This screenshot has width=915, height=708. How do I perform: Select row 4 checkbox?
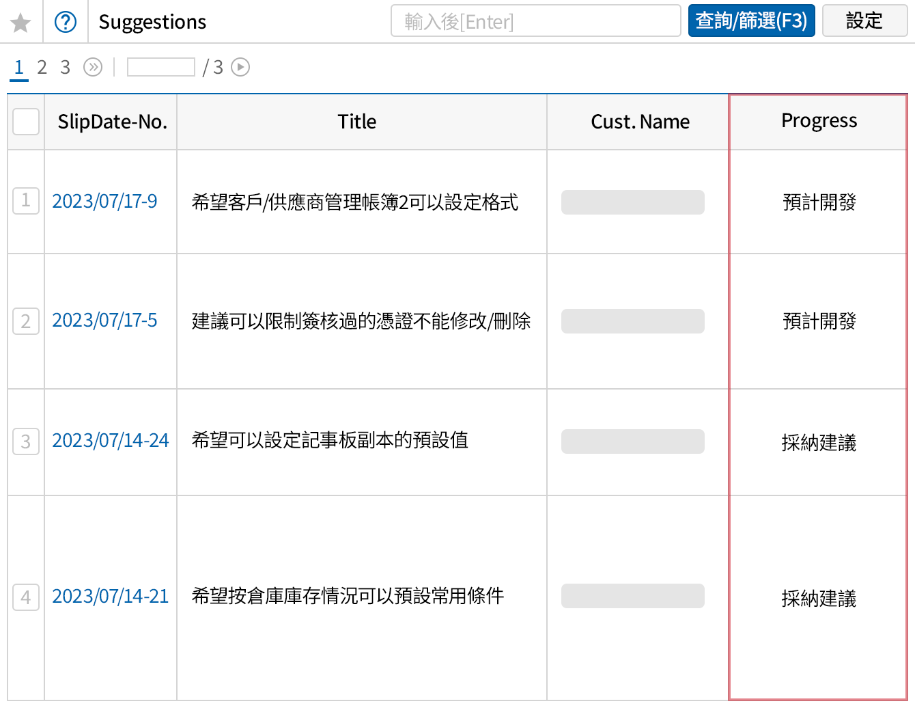coord(26,597)
